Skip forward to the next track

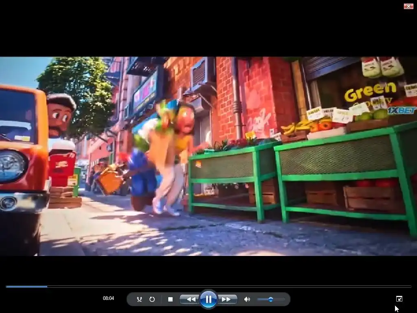pos(227,299)
